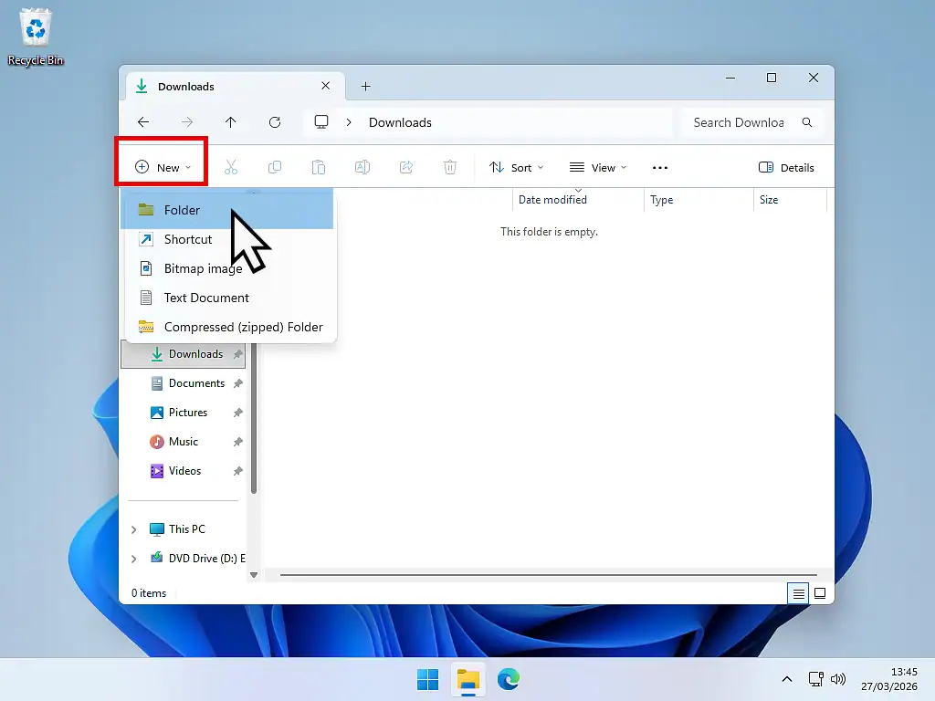The image size is (935, 701).
Task: Open the Sort dropdown
Action: coord(517,167)
